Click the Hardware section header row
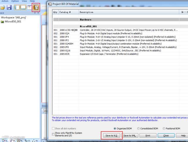Viewport: 188px width, 142px height. tap(121, 20)
